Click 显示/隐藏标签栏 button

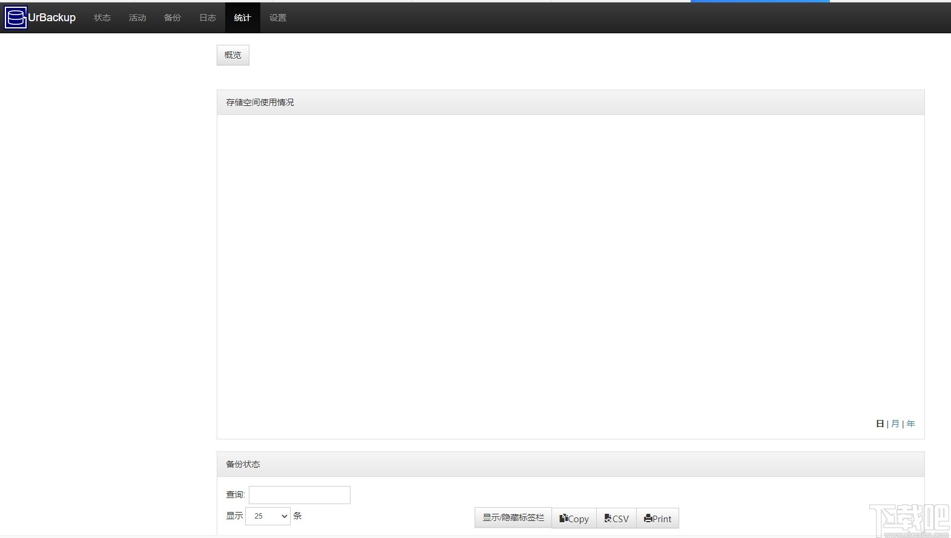[513, 518]
